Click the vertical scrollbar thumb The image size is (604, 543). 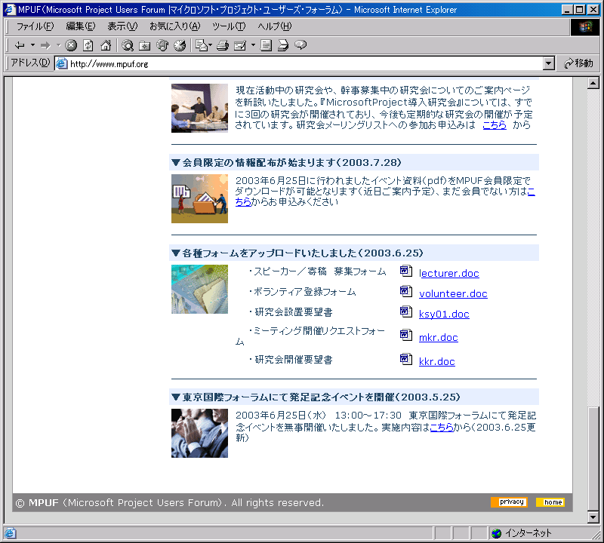tap(593, 459)
